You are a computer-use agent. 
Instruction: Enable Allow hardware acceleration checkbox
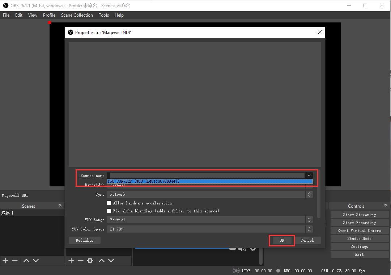(x=109, y=203)
